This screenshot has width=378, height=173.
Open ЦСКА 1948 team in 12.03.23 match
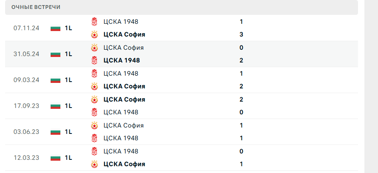(x=121, y=151)
